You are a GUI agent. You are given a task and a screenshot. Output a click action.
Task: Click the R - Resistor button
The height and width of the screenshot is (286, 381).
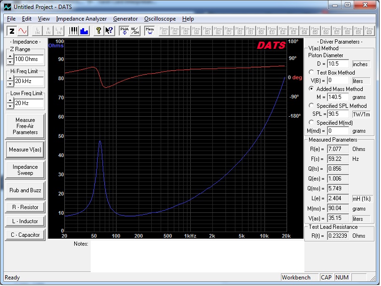tap(25, 207)
